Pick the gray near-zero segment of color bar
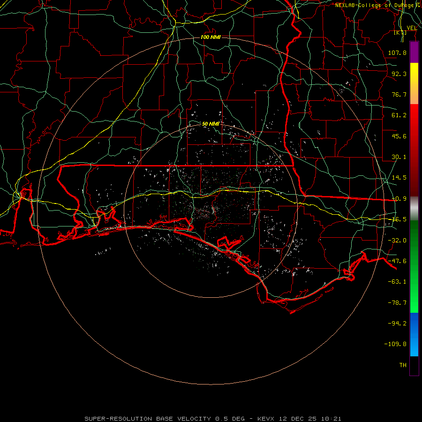This screenshot has height=422, width=422. 414,209
